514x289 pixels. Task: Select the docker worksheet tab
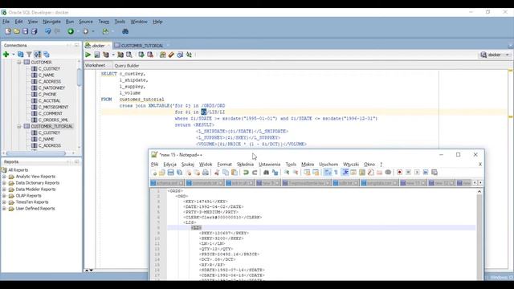coord(98,46)
